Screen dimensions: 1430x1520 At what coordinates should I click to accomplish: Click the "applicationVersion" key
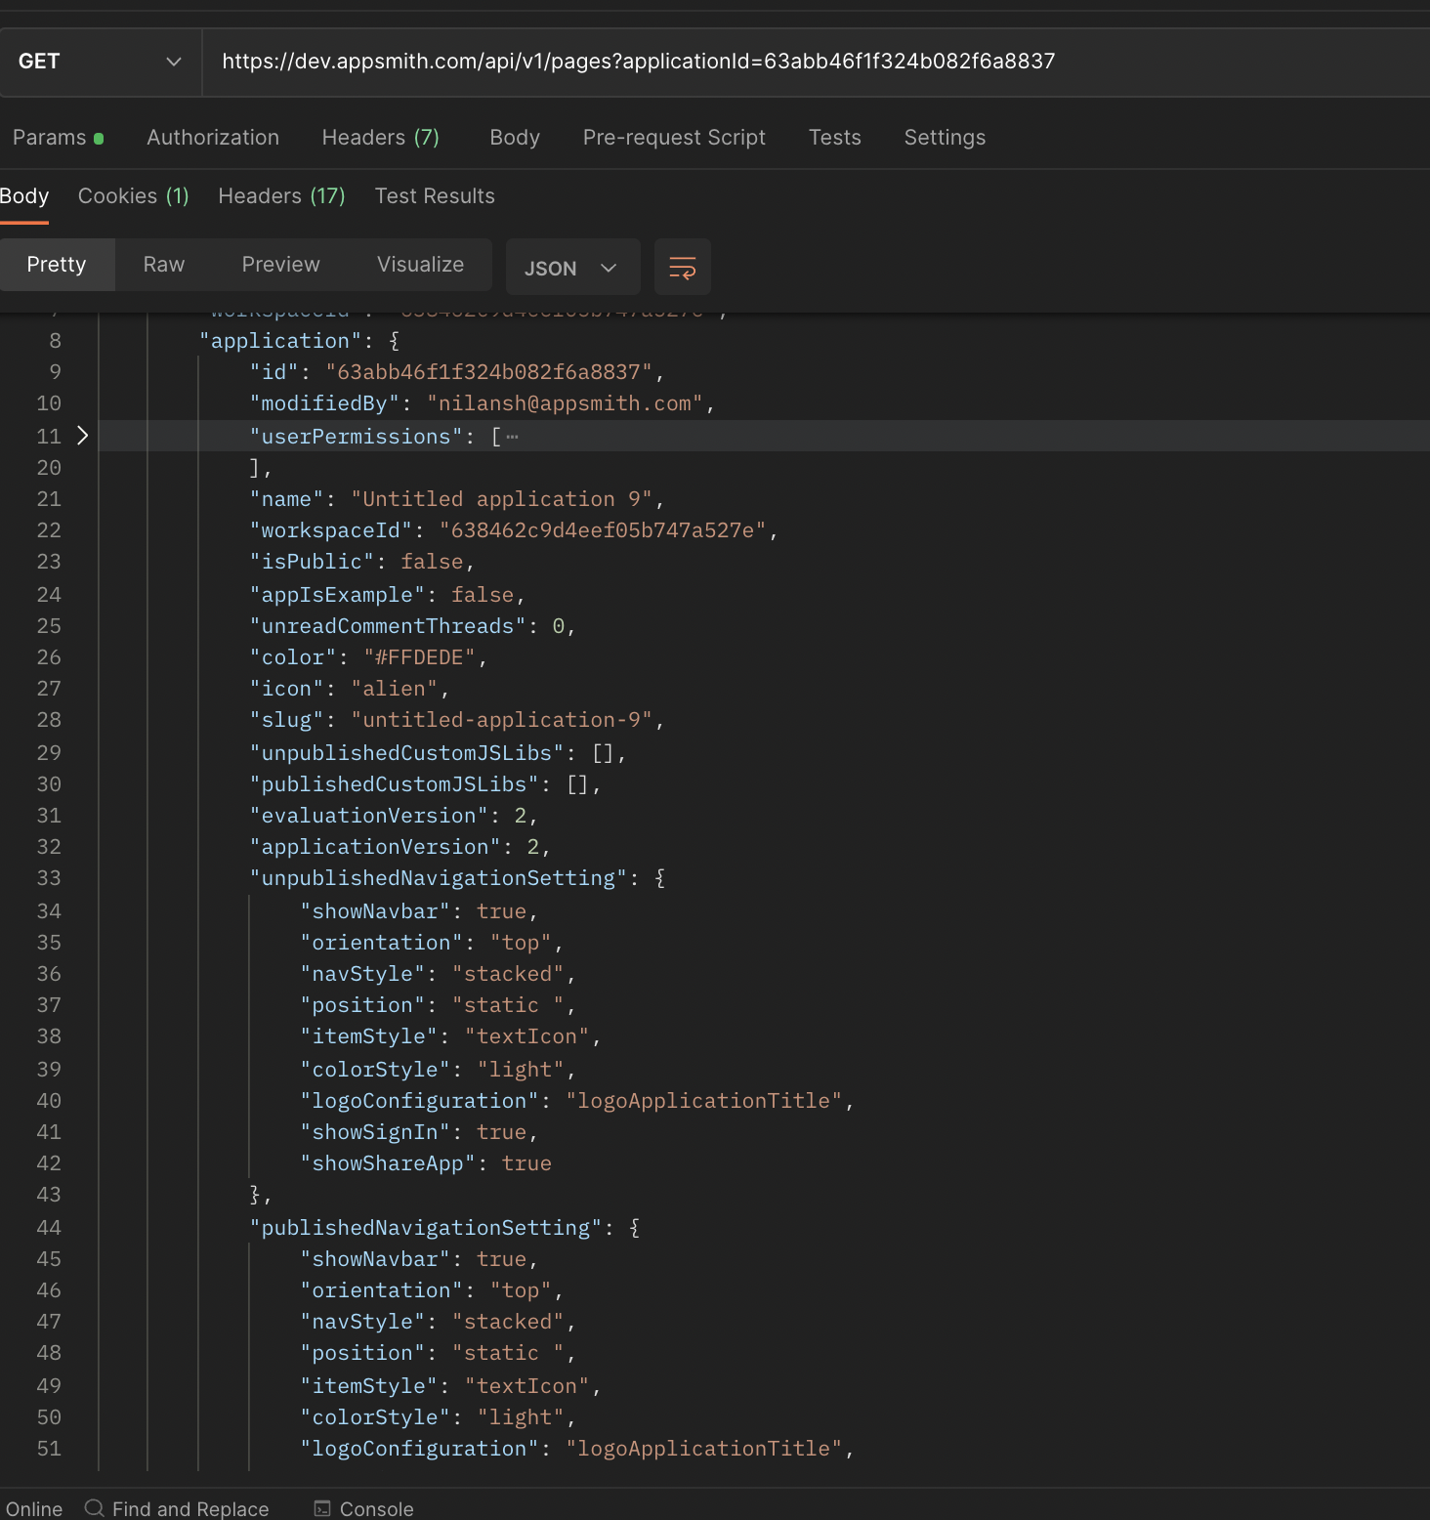[375, 847]
